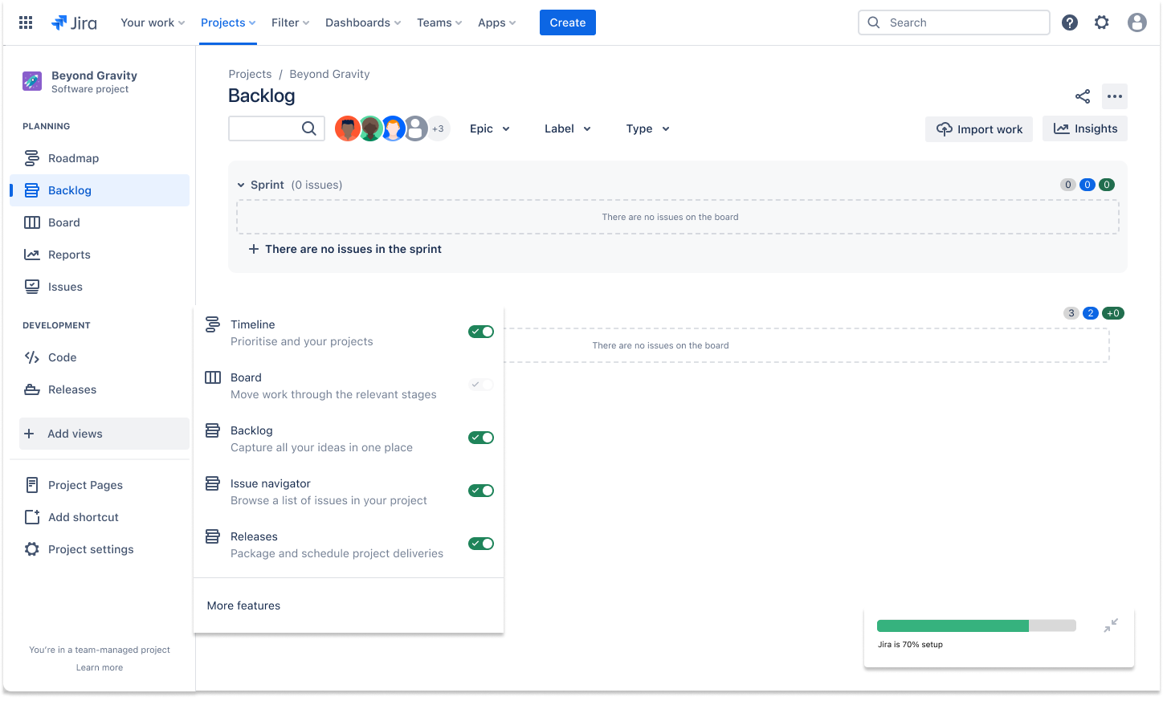Open the Dashboards dropdown
Screen dimensions: 1163x701
(363, 22)
